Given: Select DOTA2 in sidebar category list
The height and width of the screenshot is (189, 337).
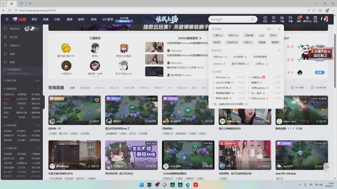Looking at the screenshot, I should 7,99.
